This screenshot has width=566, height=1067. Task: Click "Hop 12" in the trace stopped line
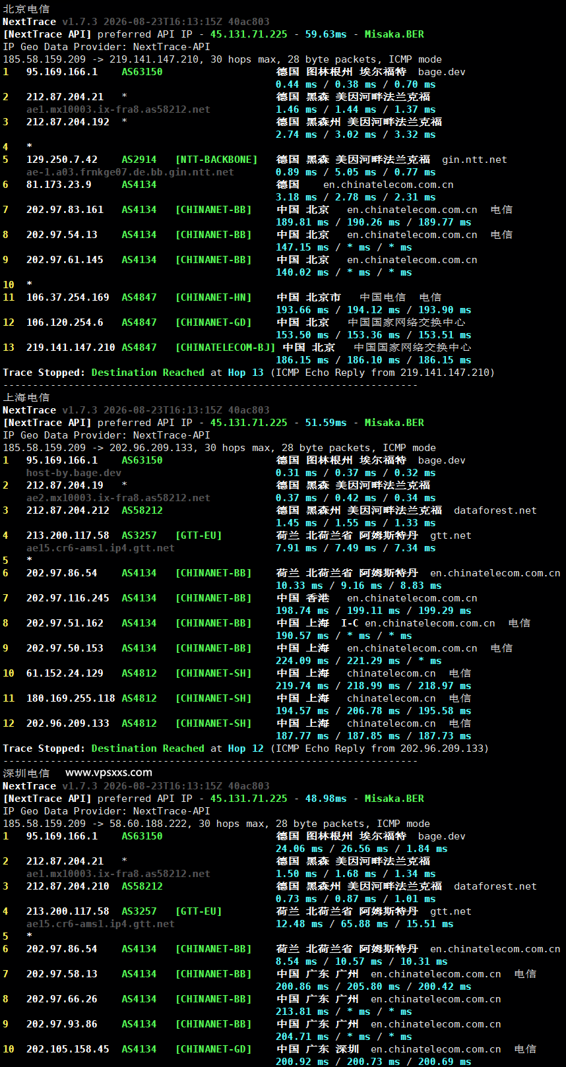pos(246,748)
